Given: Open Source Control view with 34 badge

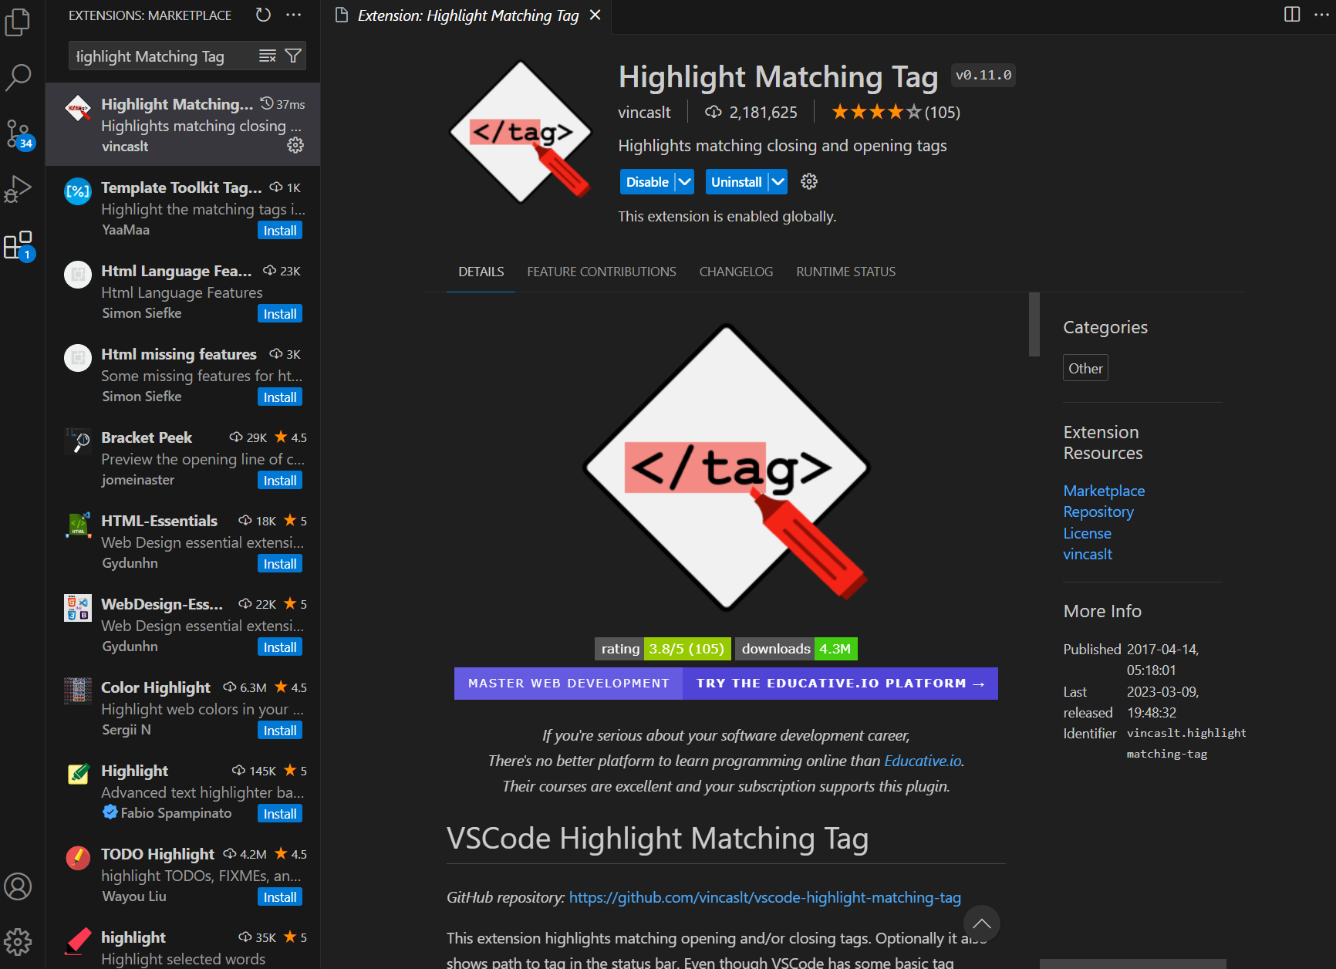Looking at the screenshot, I should coord(18,134).
